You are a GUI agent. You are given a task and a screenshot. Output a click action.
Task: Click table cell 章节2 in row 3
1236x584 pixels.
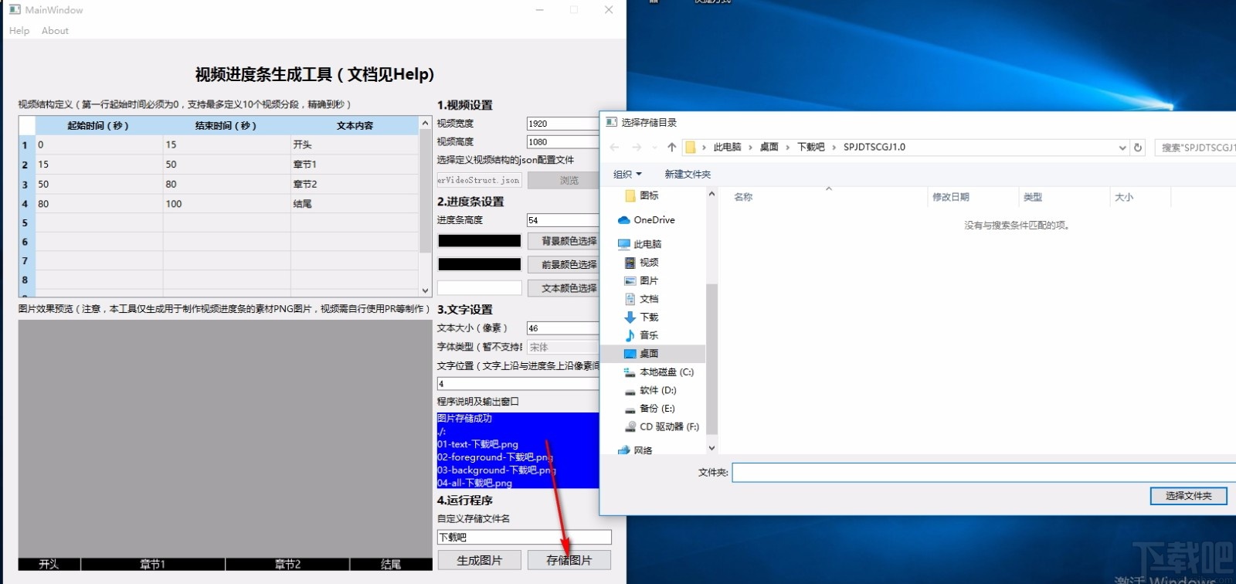(355, 185)
